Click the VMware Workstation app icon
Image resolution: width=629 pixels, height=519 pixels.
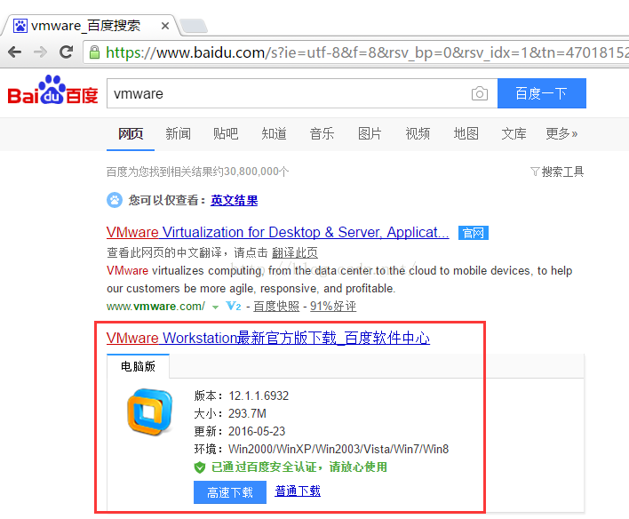[150, 412]
